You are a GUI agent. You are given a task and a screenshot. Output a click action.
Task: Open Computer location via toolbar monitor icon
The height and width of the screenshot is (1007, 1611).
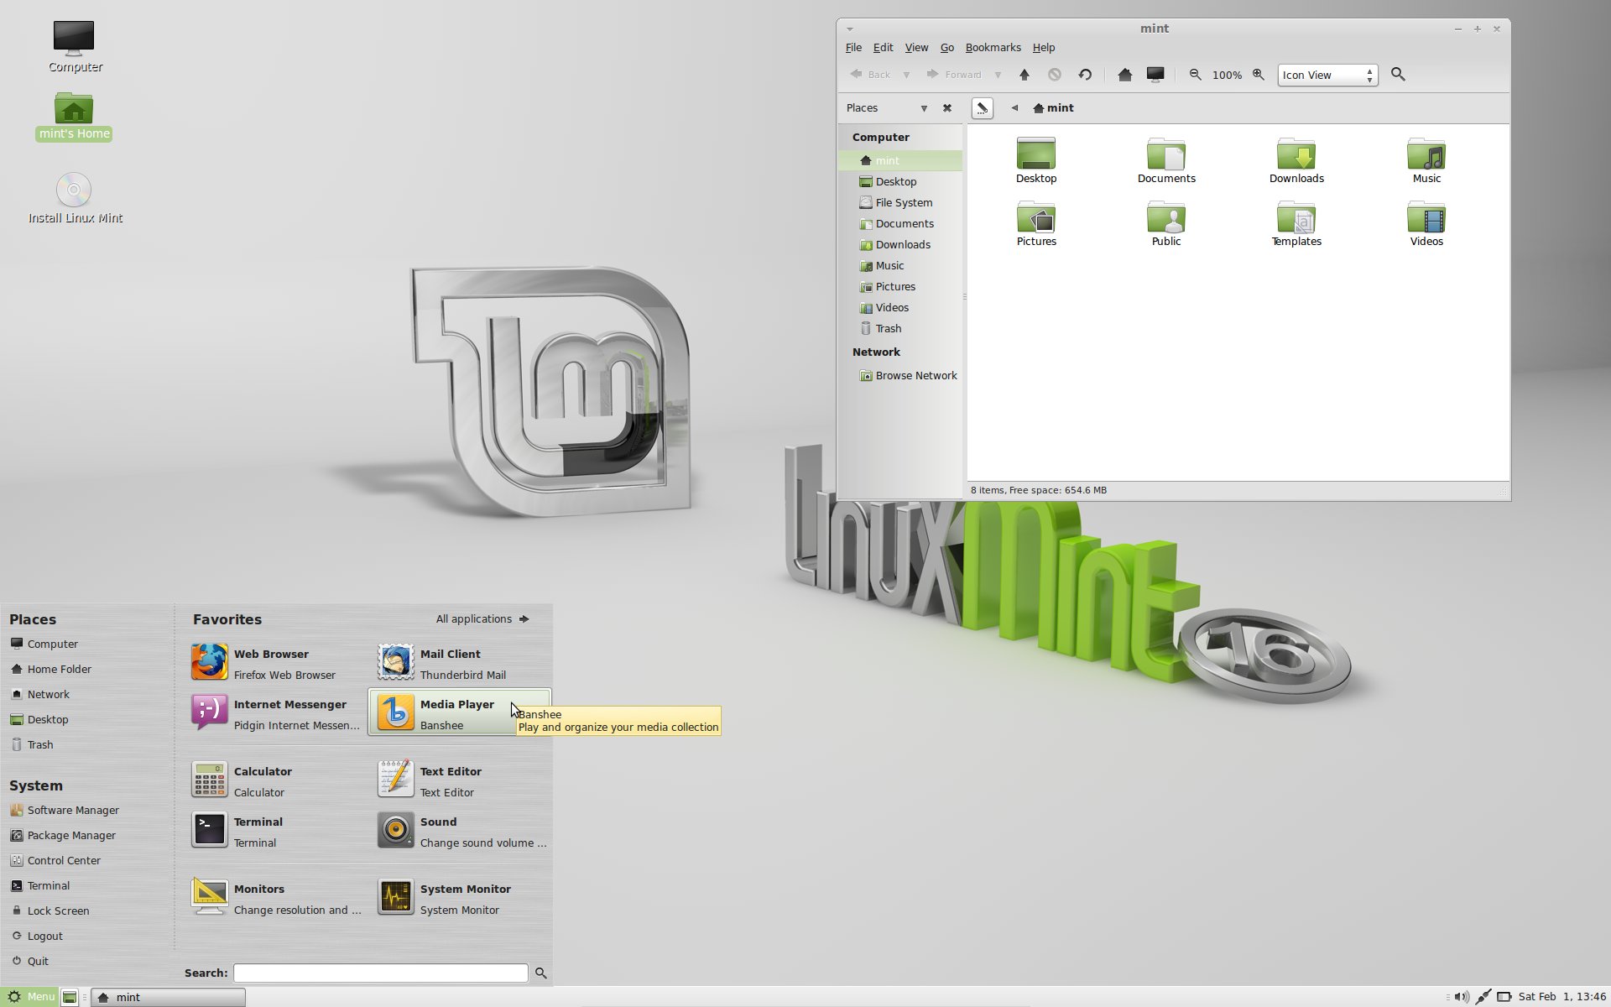coord(1155,75)
